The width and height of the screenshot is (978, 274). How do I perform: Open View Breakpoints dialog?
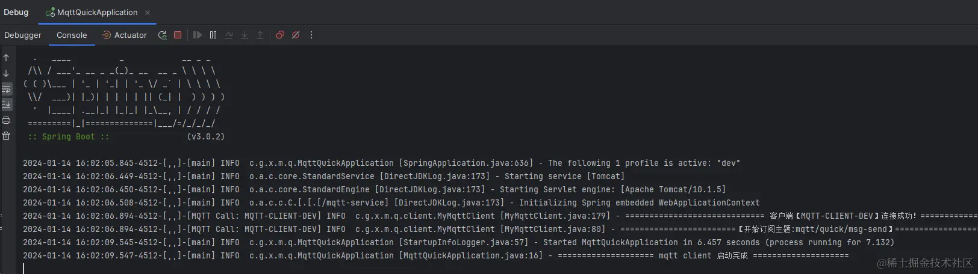pyautogui.click(x=280, y=35)
